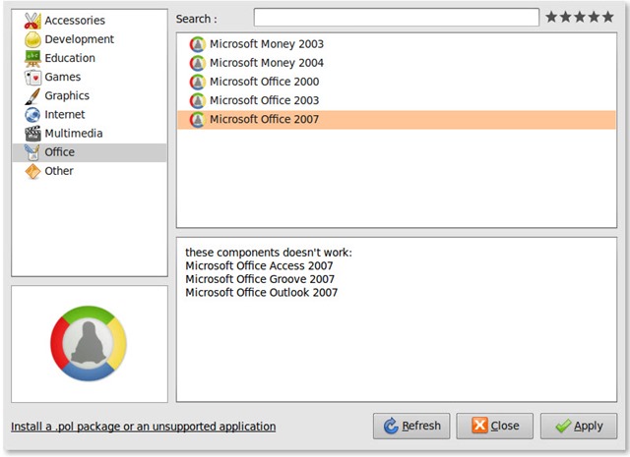This screenshot has height=457, width=630.
Task: Select the highlighted Microsoft Office 2007 entry
Action: pos(396,120)
